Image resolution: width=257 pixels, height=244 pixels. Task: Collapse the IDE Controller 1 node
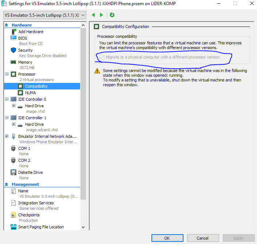[x=7, y=118]
